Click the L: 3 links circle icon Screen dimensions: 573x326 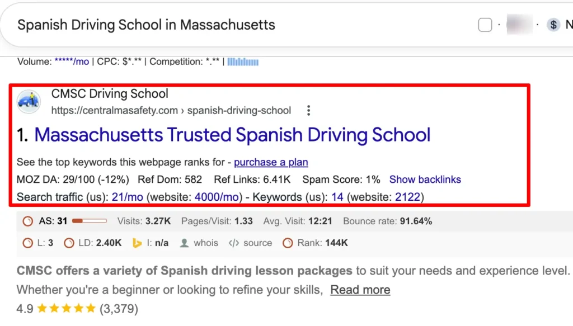coord(28,243)
